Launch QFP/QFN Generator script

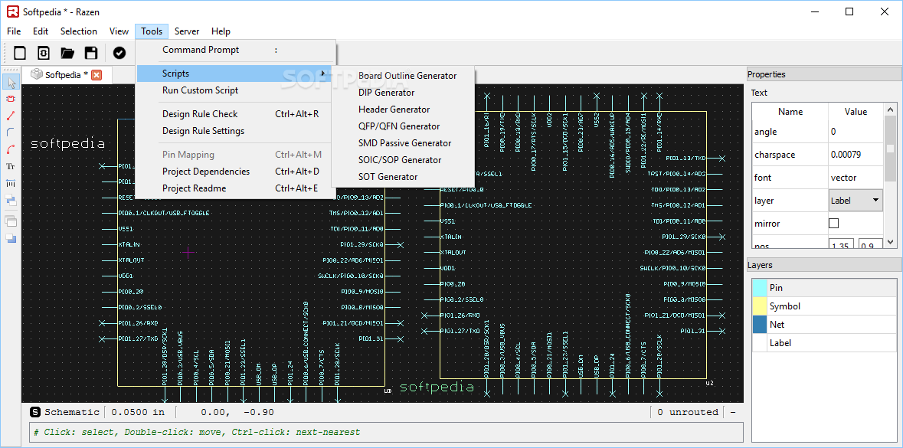pos(403,126)
